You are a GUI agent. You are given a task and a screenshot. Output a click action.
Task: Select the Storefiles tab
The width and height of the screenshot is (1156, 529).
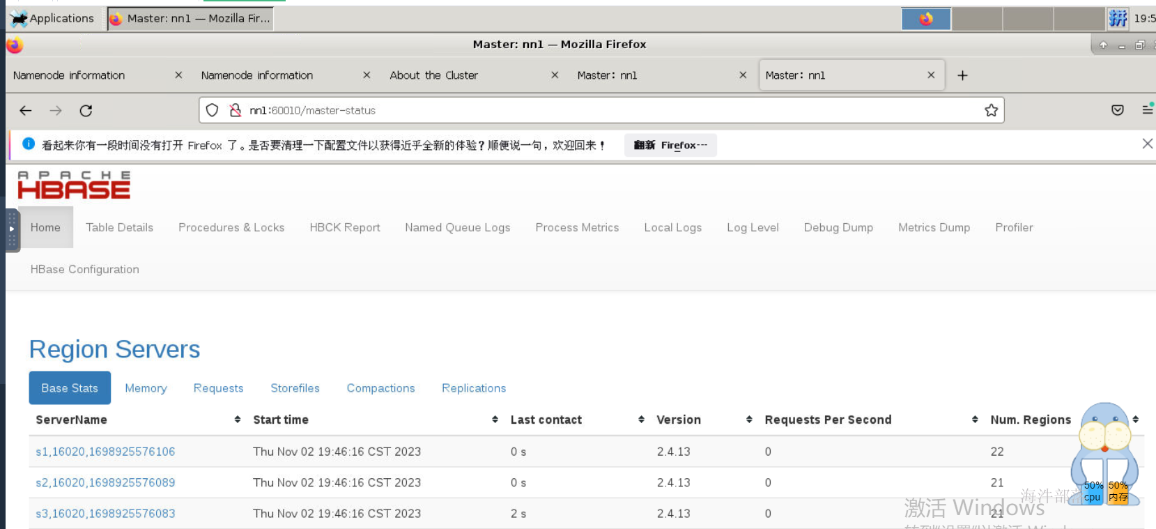click(295, 388)
